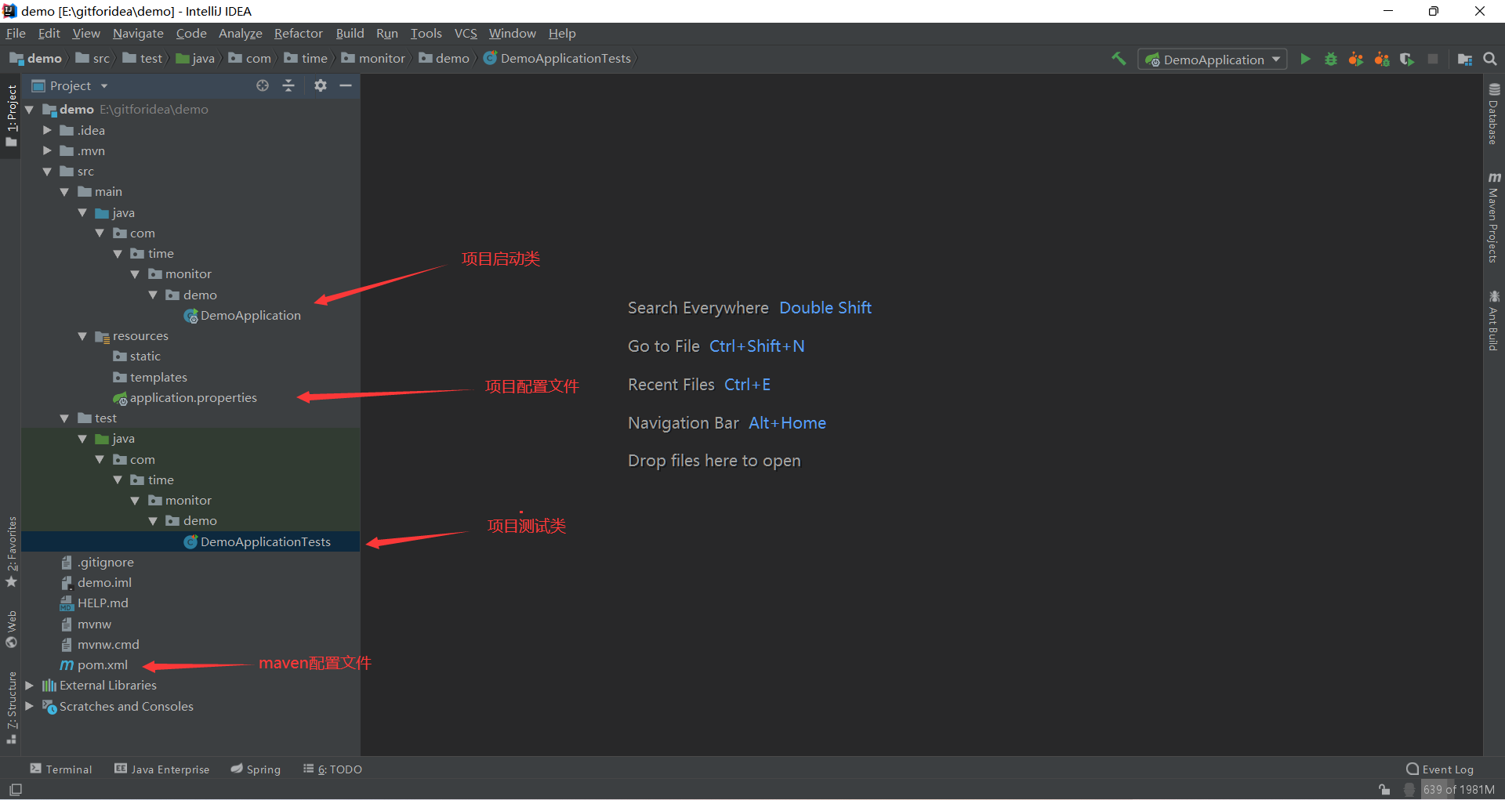Screen dimensions: 1505x800
Task: Toggle the Maven Projects side panel
Action: 1494,217
